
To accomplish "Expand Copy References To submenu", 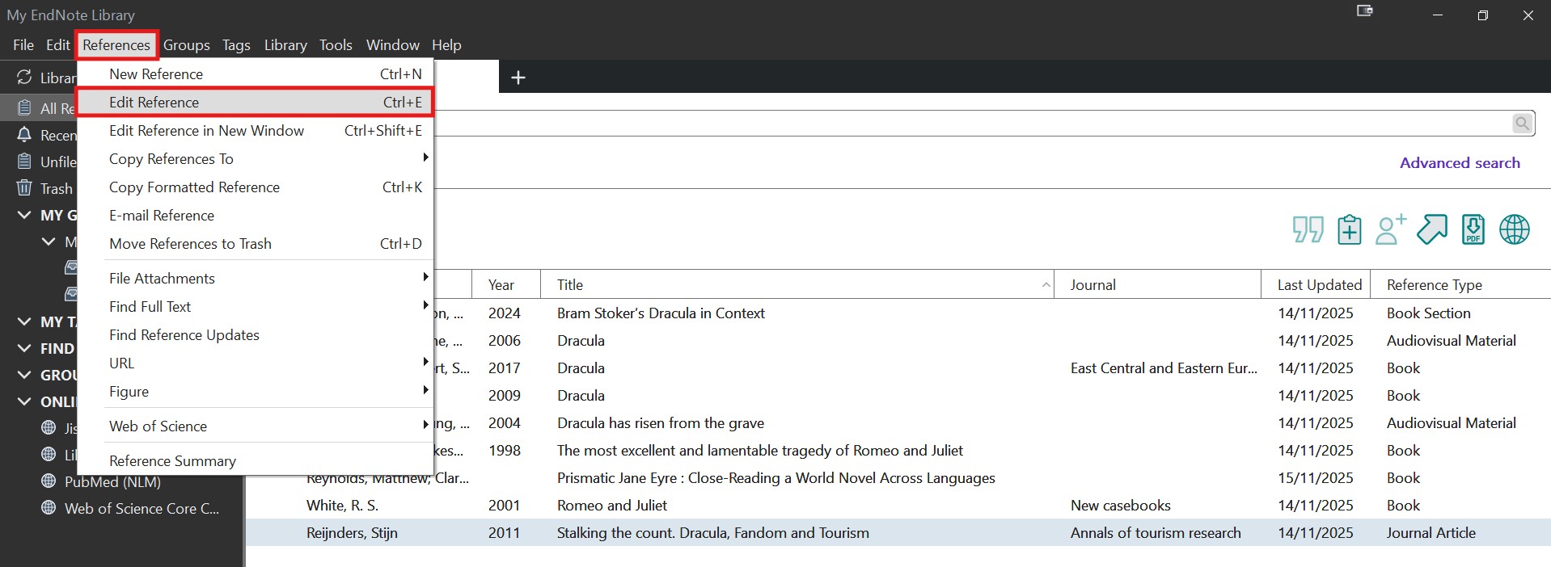I will [x=255, y=158].
